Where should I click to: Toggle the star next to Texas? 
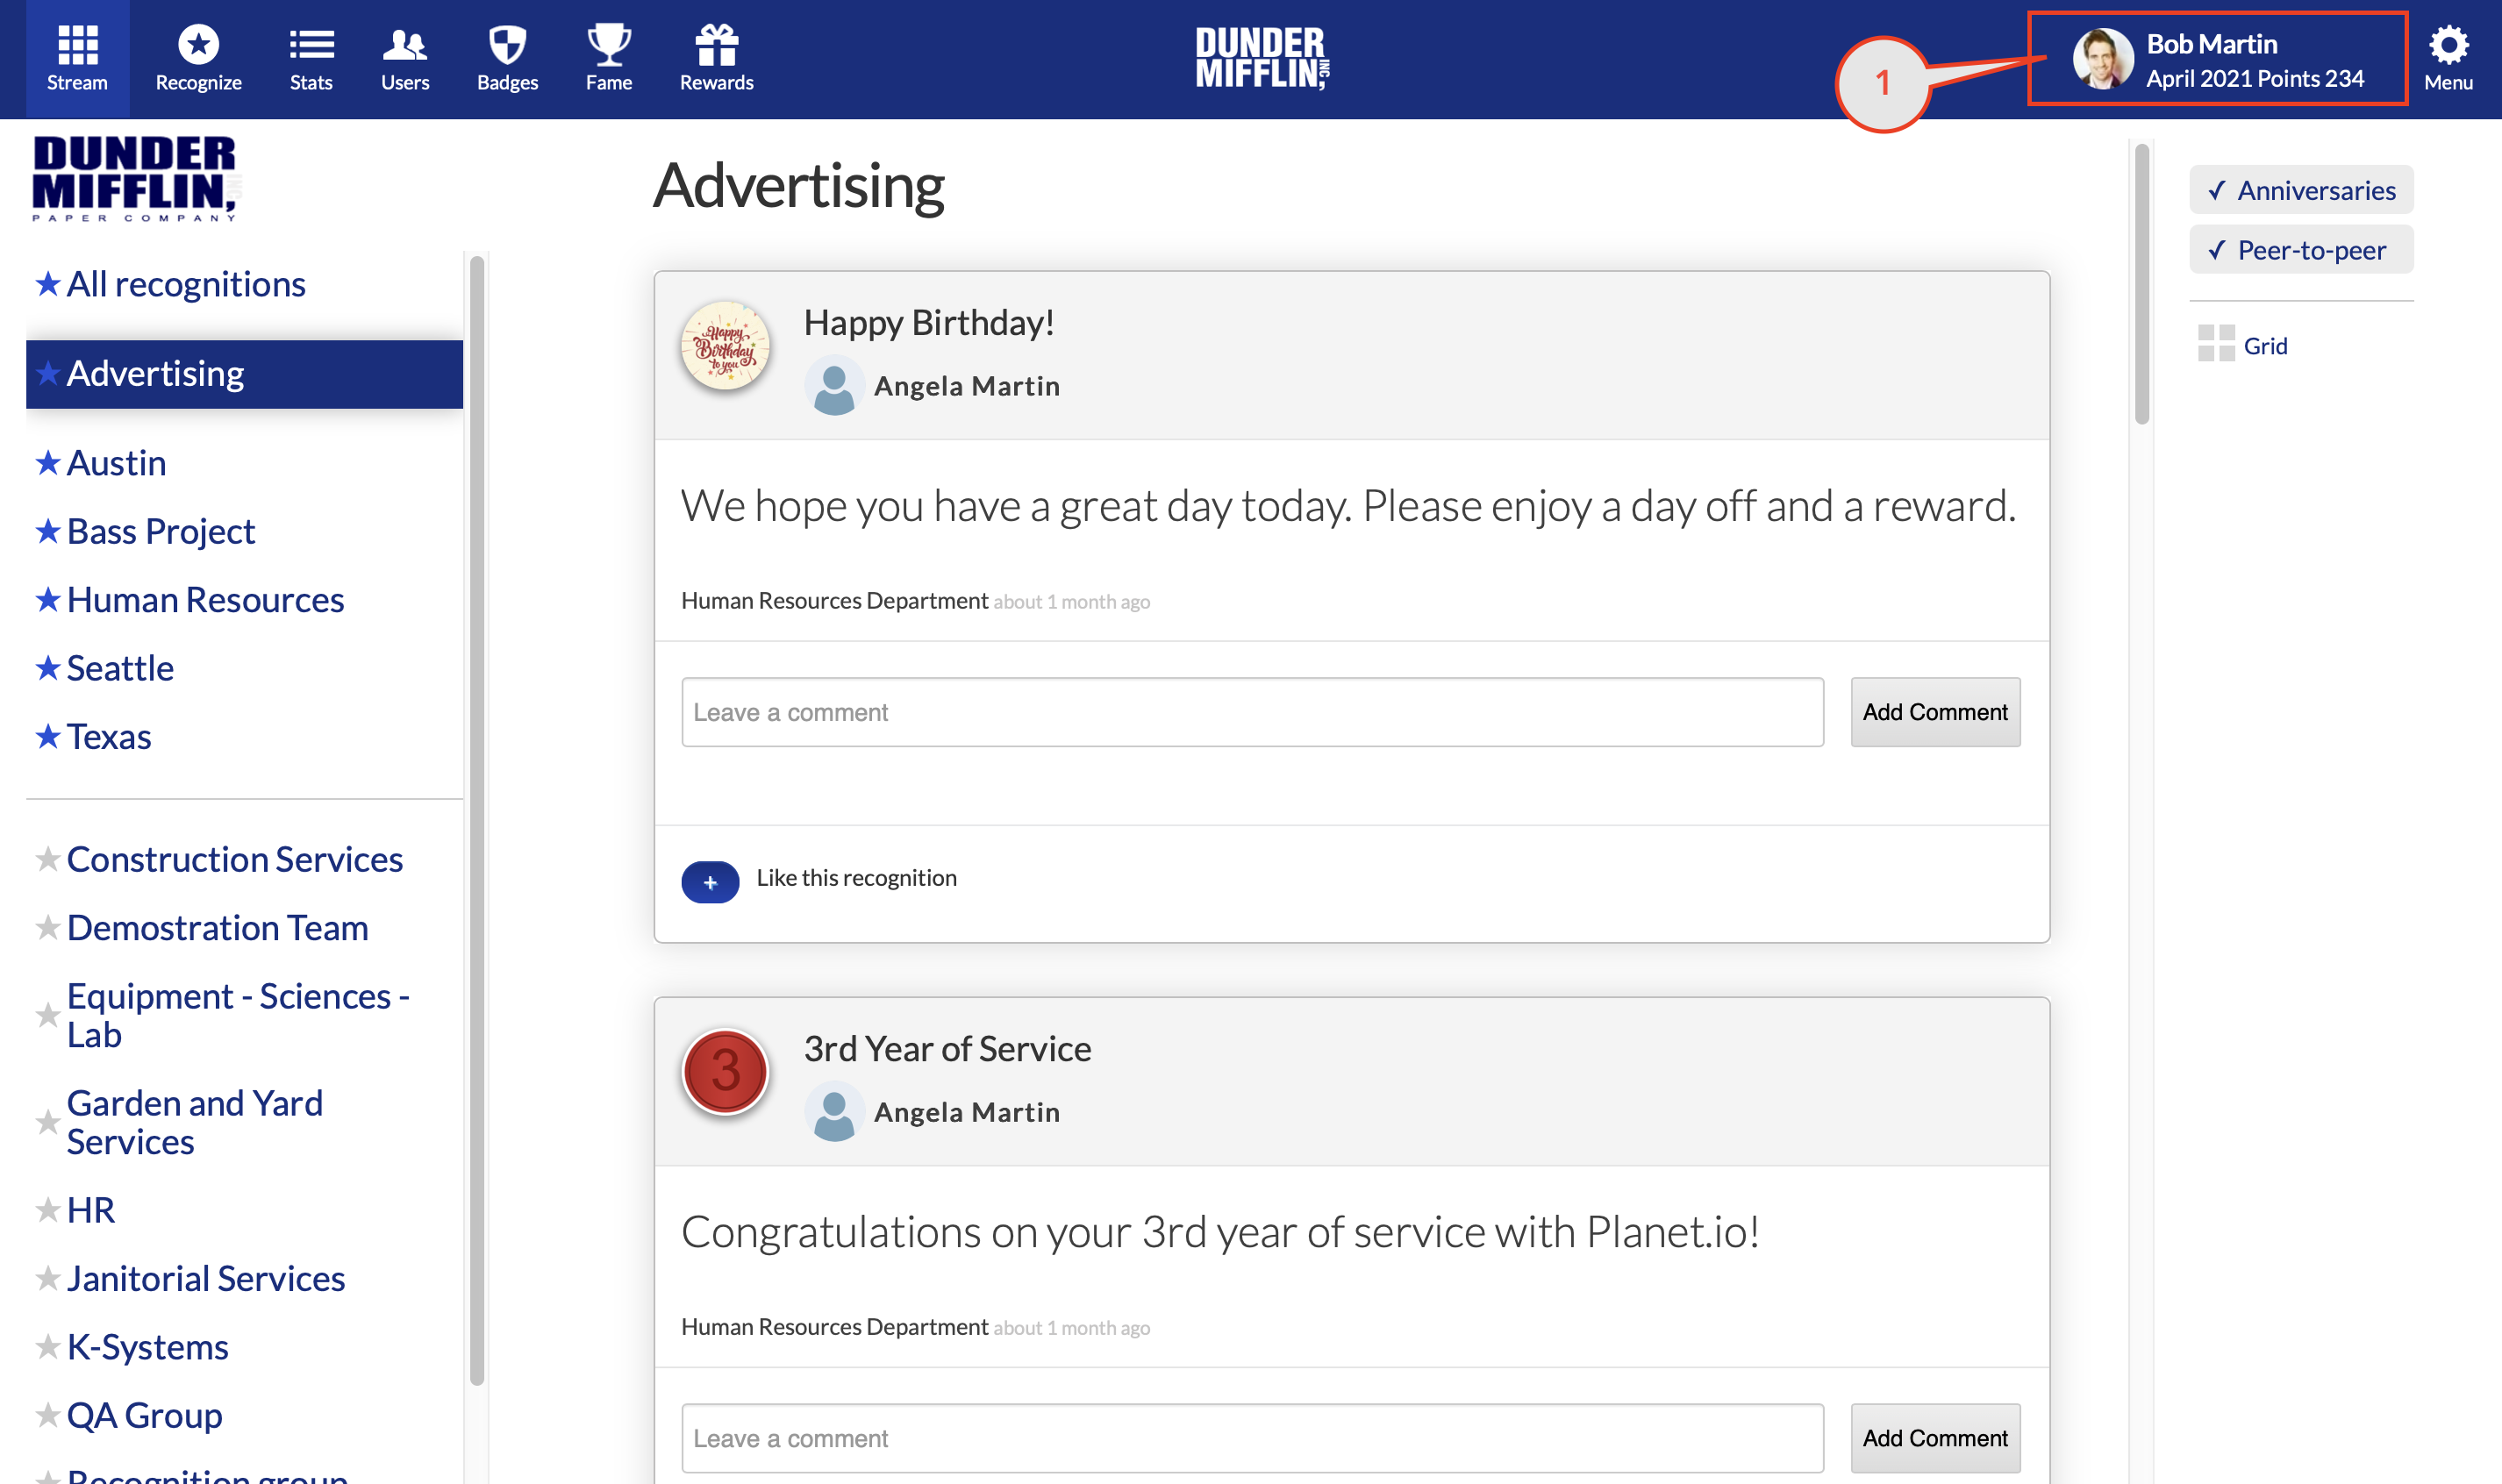click(x=47, y=737)
